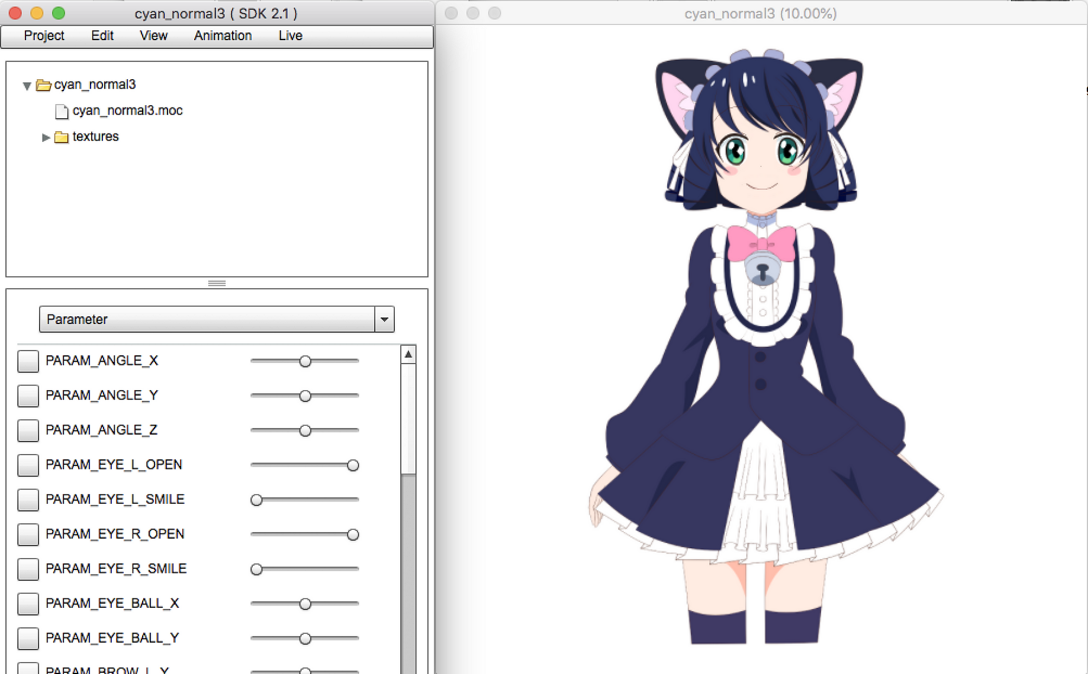The image size is (1088, 674).
Task: Click the PARAM_EYE_BALL_X label
Action: [112, 603]
